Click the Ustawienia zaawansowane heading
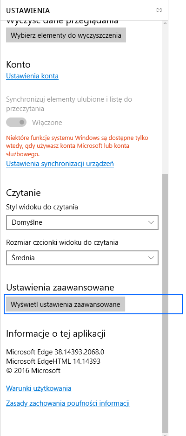186x436 pixels. (60, 287)
